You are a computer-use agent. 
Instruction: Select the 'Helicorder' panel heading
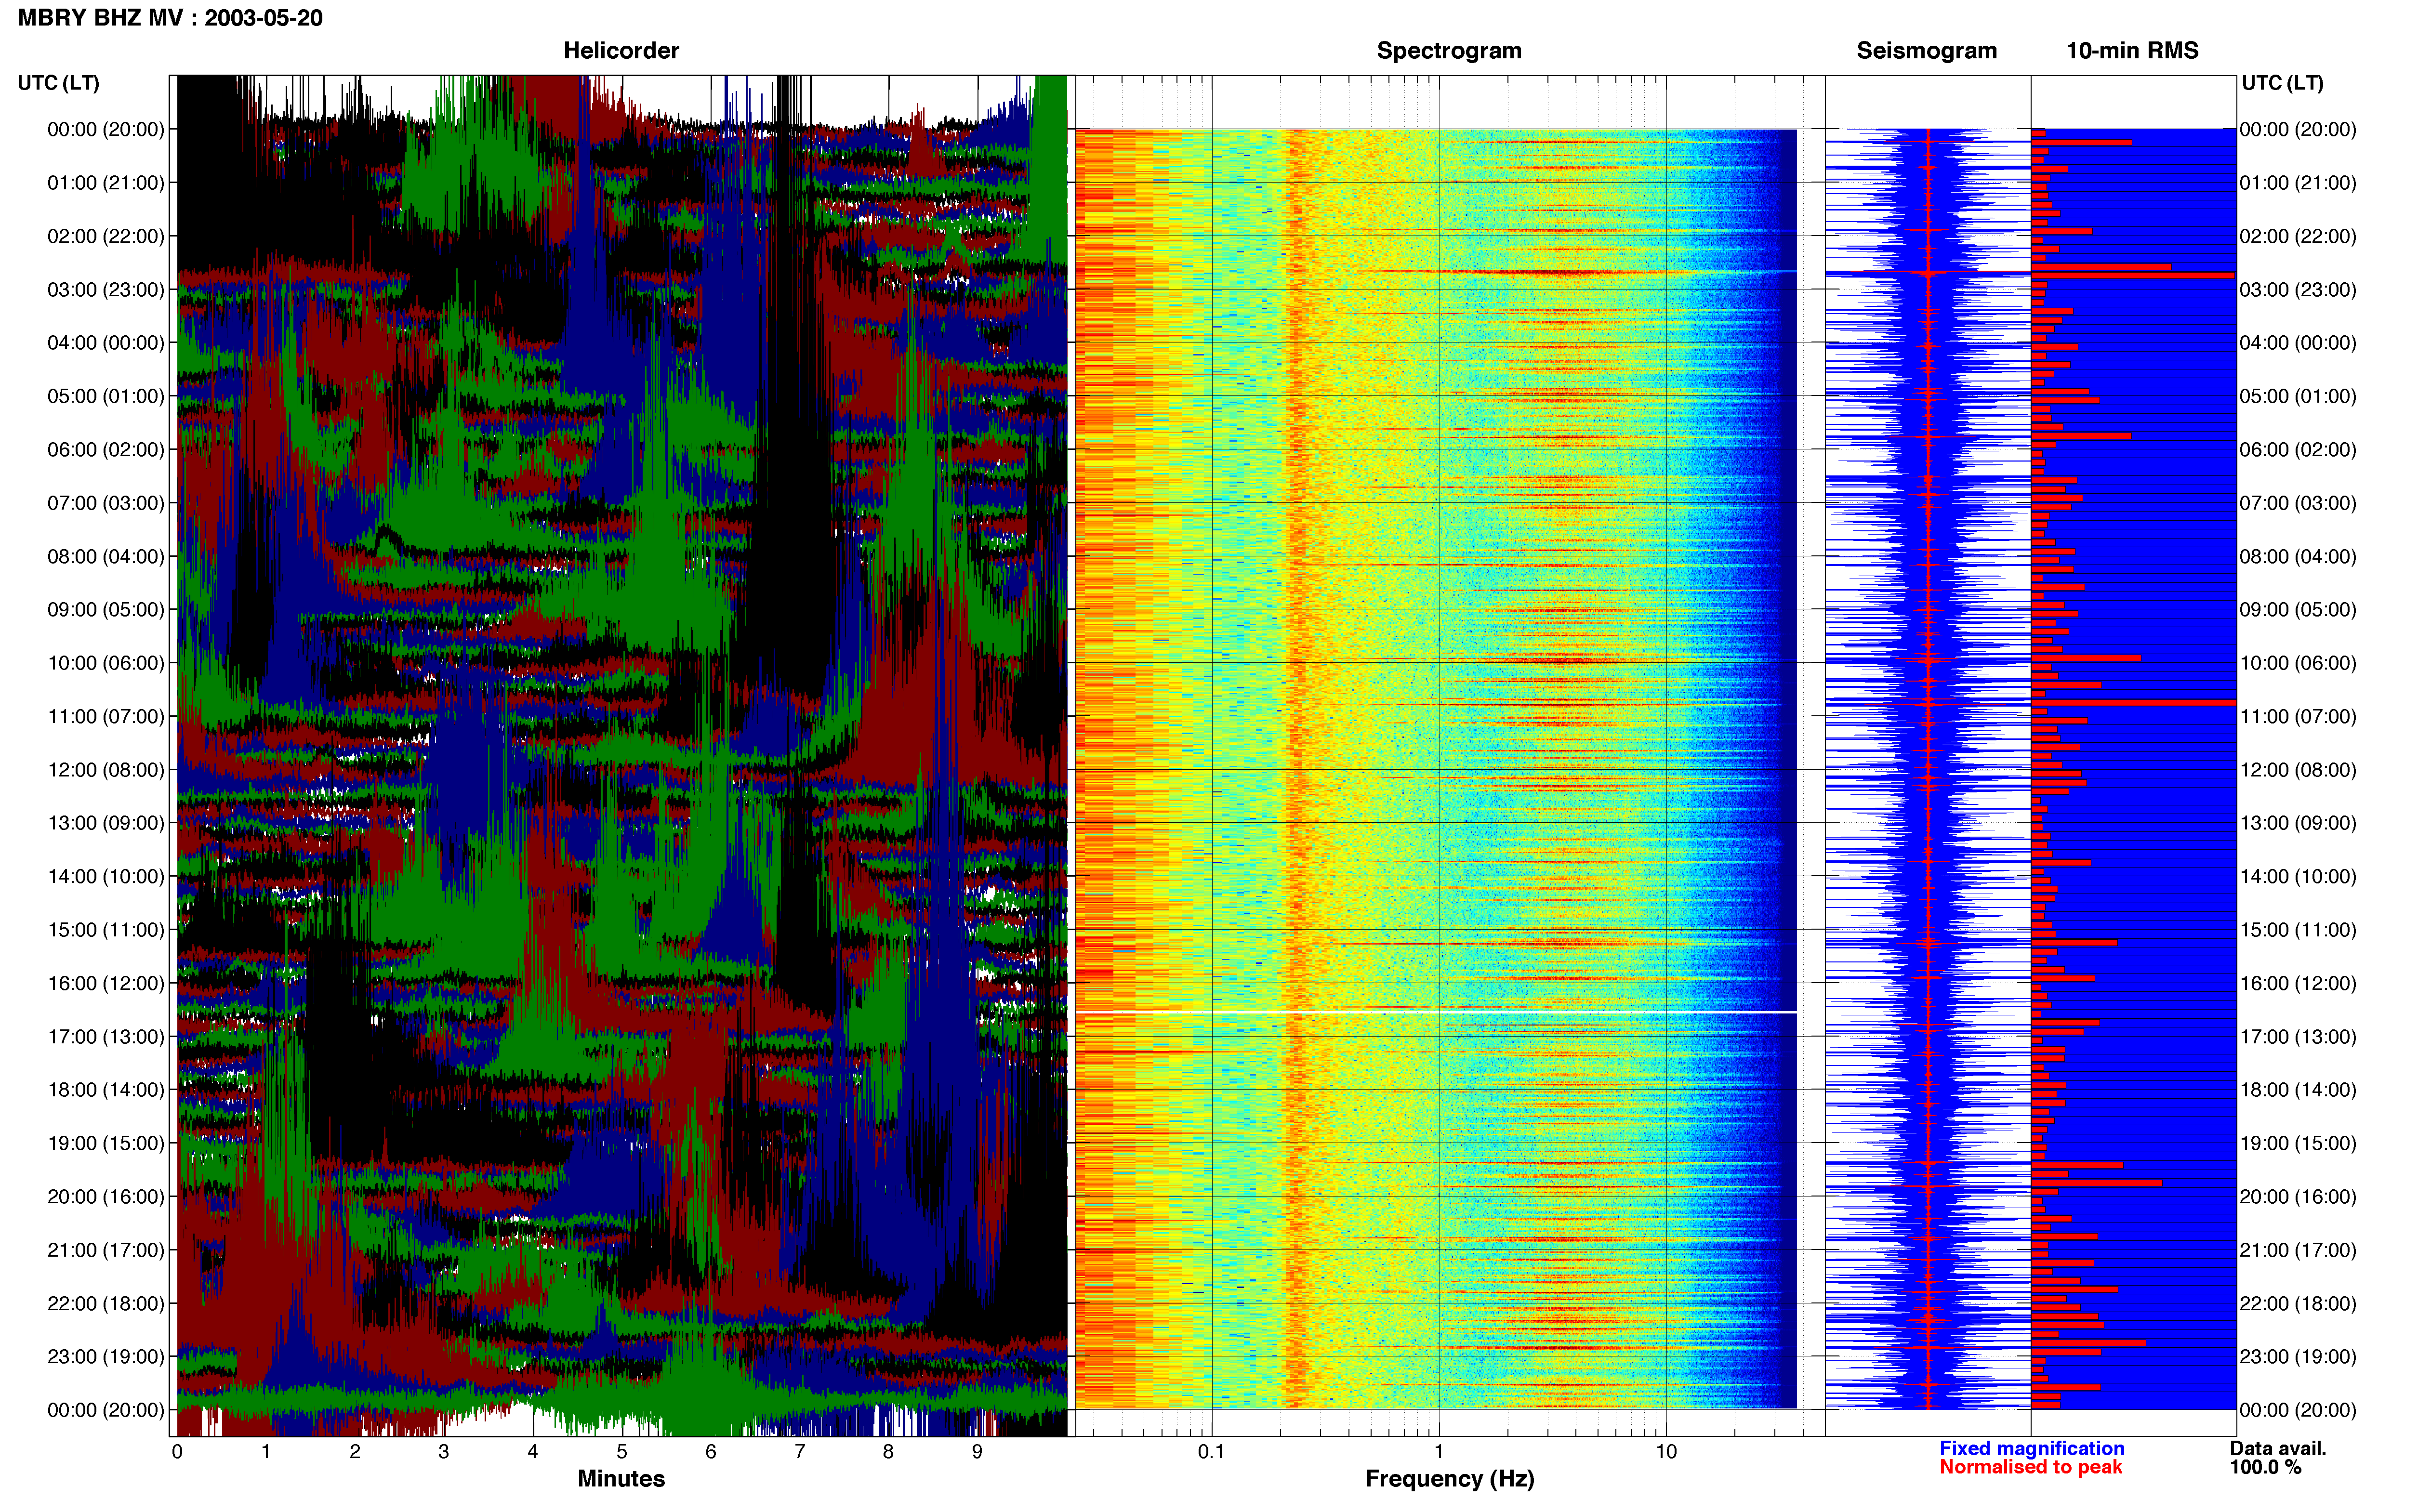[621, 51]
